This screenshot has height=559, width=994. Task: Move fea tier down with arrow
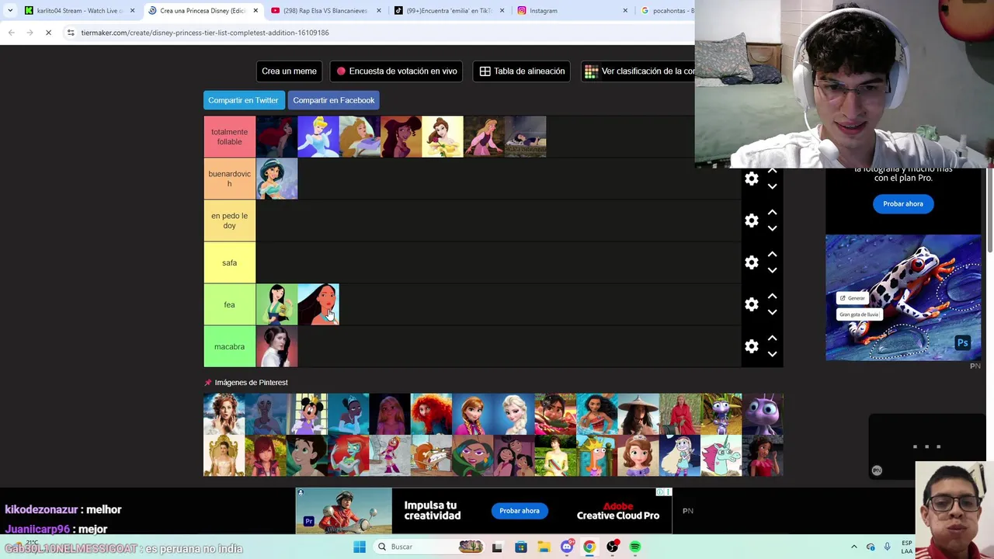coord(772,312)
